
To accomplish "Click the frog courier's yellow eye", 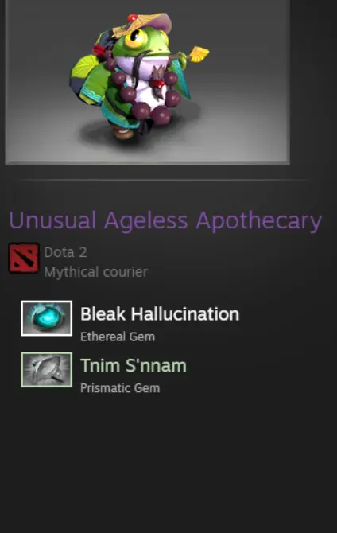I will coord(135,38).
